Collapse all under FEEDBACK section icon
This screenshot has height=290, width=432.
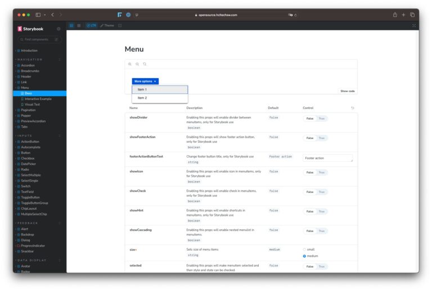60,223
